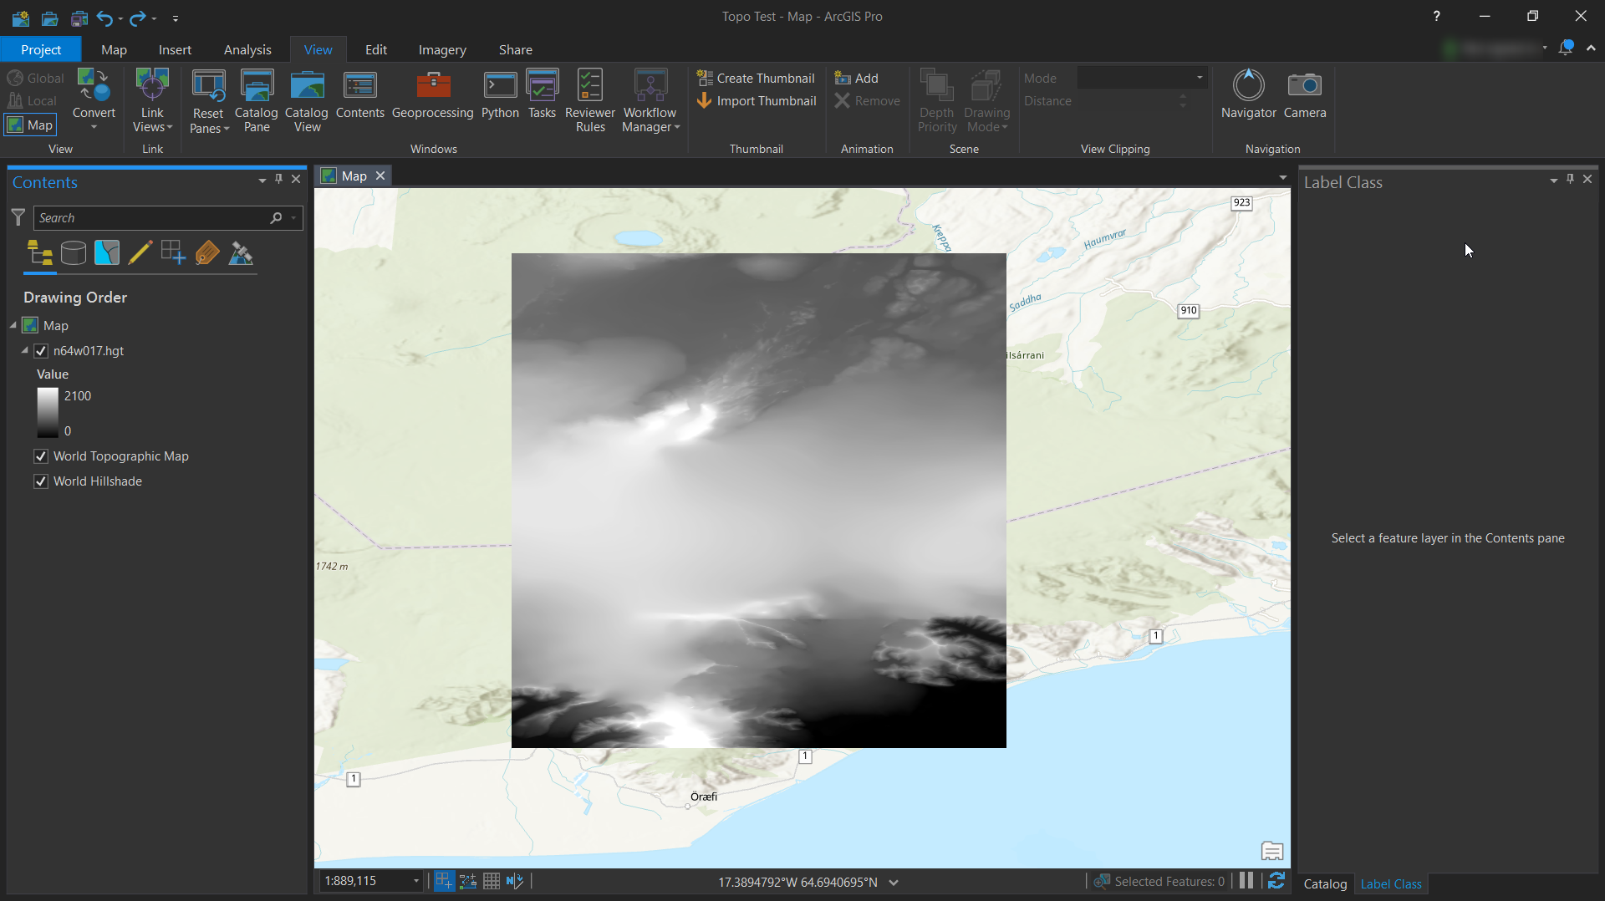Viewport: 1605px width, 901px height.
Task: Open the Python window
Action: (500, 94)
